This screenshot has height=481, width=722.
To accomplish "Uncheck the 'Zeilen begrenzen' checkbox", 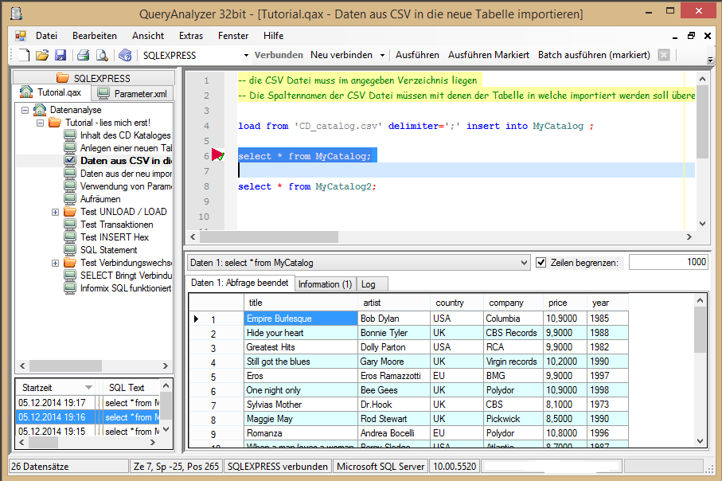I will tap(541, 262).
